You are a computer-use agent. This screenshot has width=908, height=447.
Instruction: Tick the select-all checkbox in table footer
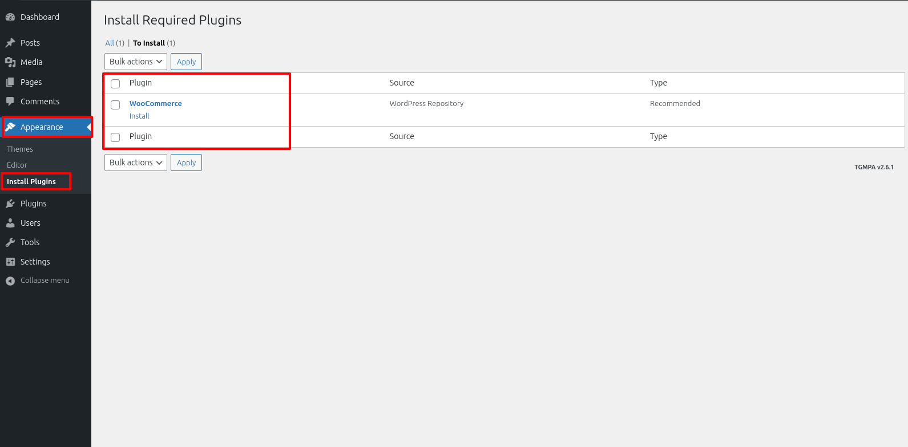(x=115, y=137)
